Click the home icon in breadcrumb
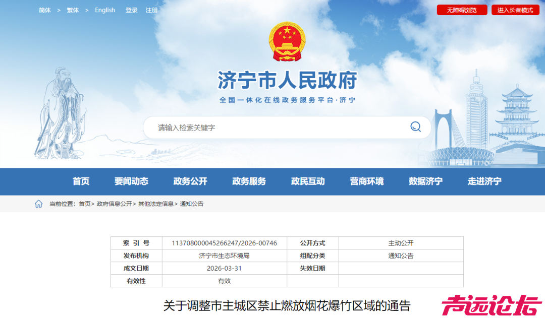Screen dimensions: 545x318 point(38,204)
